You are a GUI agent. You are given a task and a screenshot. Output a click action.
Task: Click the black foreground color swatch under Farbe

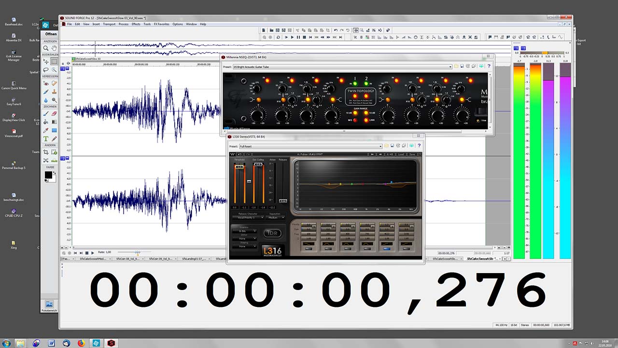(x=48, y=174)
